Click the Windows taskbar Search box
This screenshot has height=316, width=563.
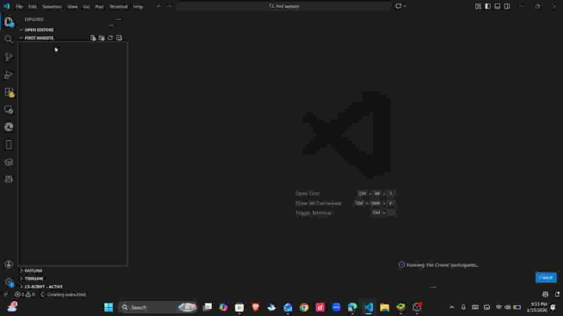click(x=157, y=307)
